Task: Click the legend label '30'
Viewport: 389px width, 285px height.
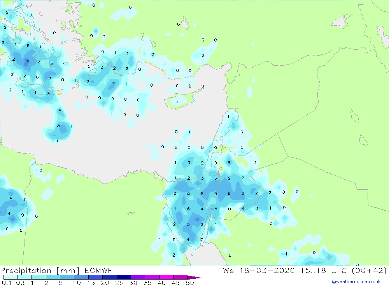Action: (133, 283)
